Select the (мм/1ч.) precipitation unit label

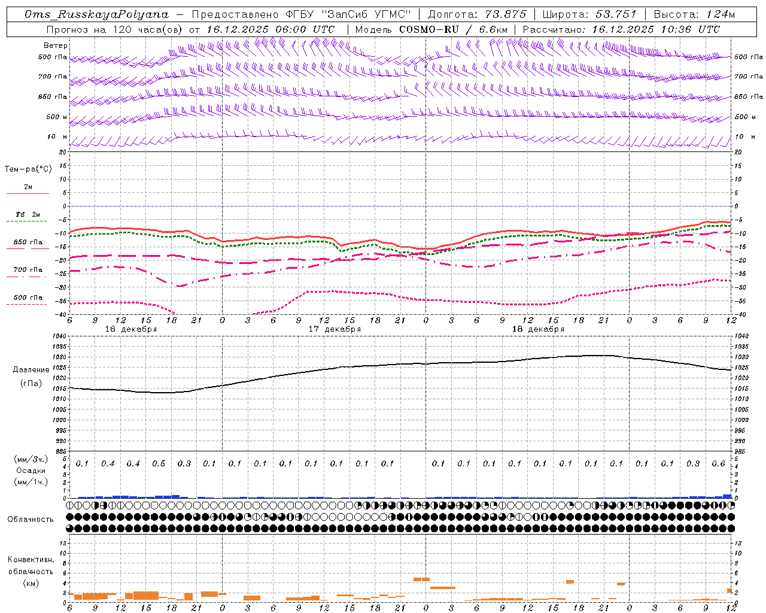pos(31,482)
